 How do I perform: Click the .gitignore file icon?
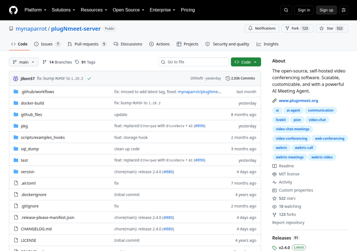pyautogui.click(x=16, y=206)
